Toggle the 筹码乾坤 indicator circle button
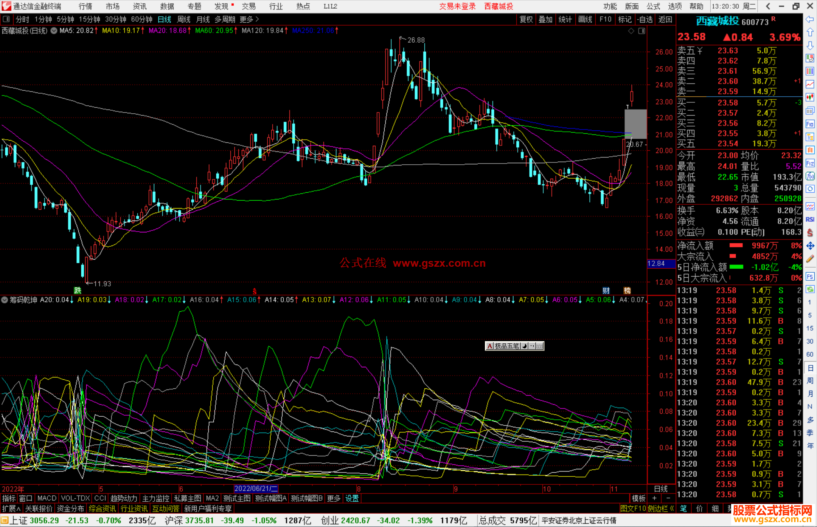Viewport: 817px width, 527px height. 5,300
